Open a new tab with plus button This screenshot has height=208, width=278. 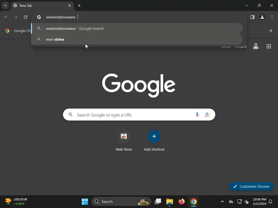[x=79, y=5]
